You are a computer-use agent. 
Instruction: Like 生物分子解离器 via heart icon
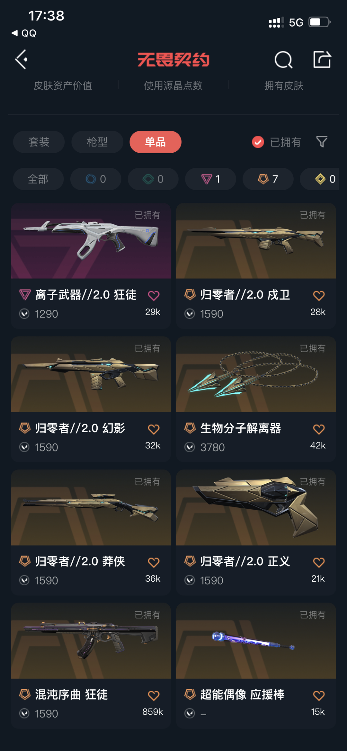[x=319, y=429]
